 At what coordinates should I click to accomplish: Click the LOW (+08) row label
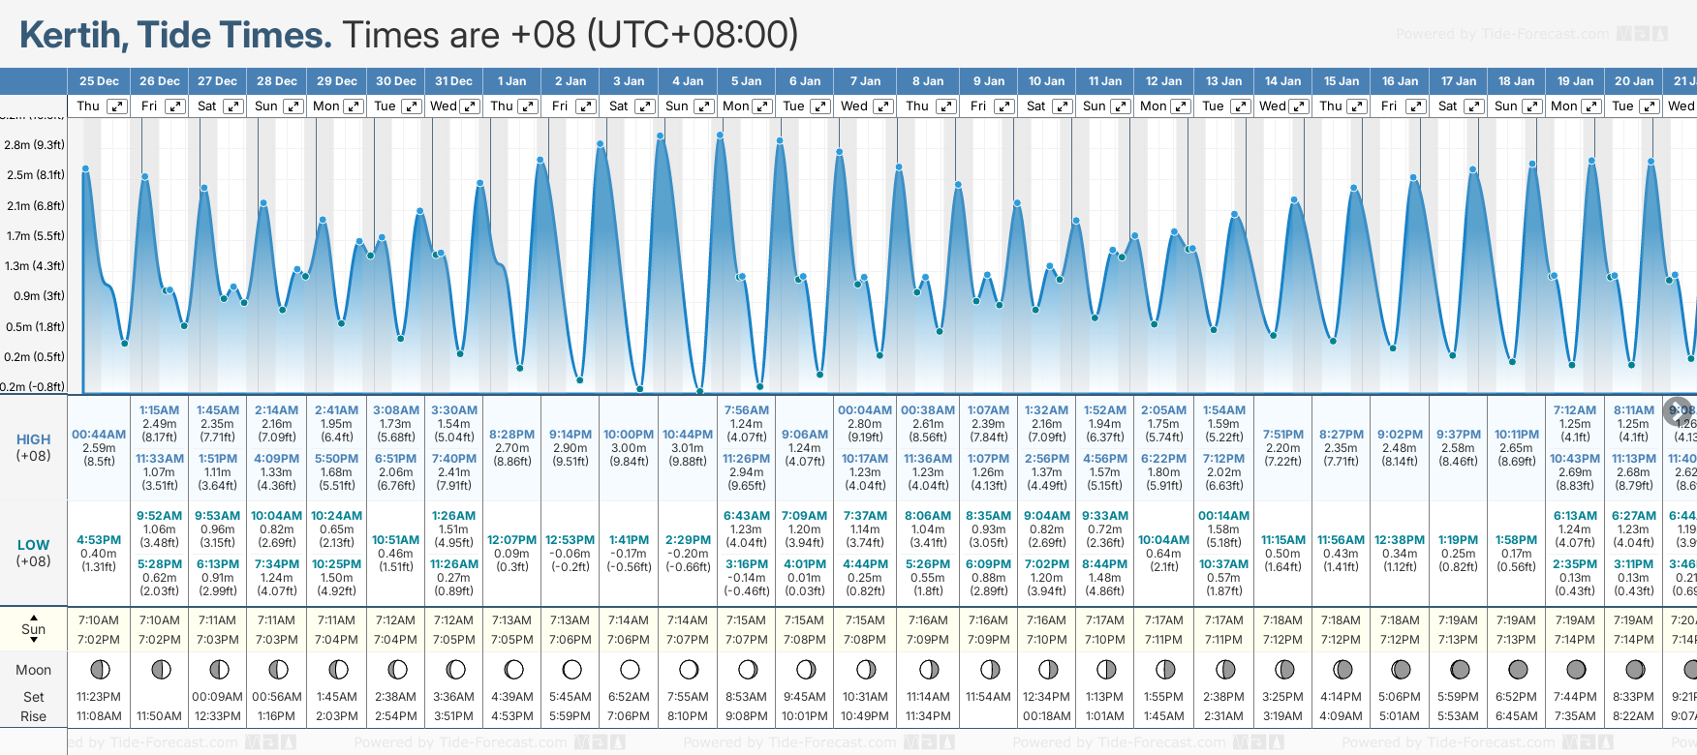coord(34,553)
